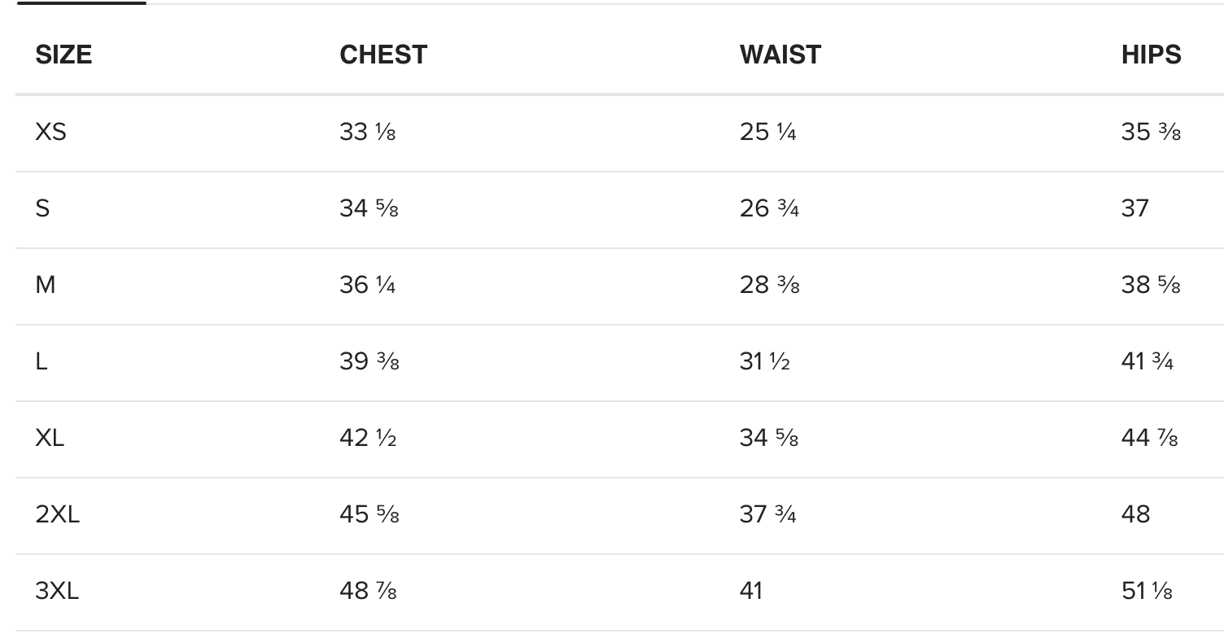1224x638 pixels.
Task: Click the M waist measurement 28 ⅜
Action: tap(769, 285)
